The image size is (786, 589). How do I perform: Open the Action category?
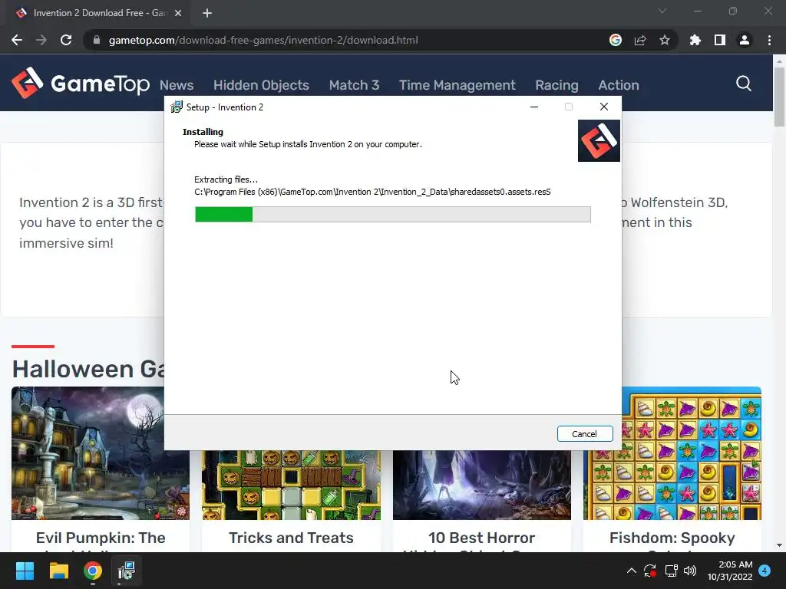coord(619,85)
